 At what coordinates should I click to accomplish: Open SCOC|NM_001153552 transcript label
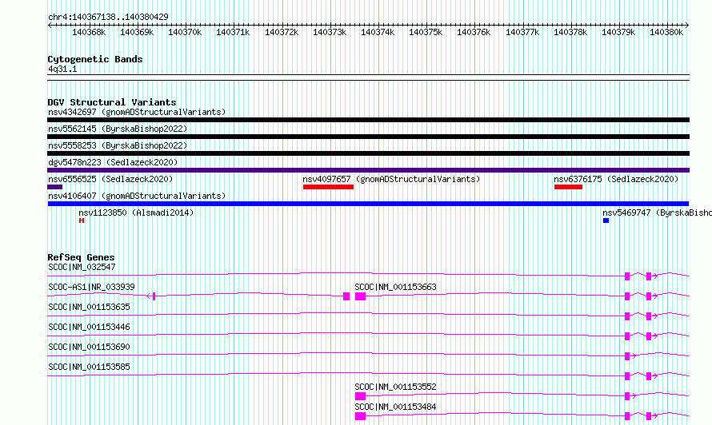coord(395,387)
